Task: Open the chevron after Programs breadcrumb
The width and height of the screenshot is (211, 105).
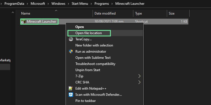Action: [112, 4]
